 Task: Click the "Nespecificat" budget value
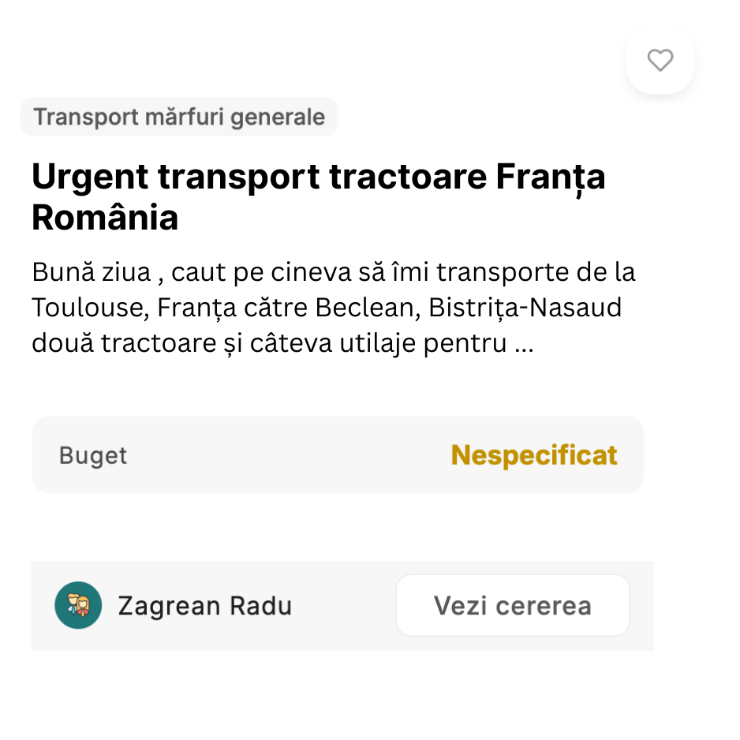point(533,455)
